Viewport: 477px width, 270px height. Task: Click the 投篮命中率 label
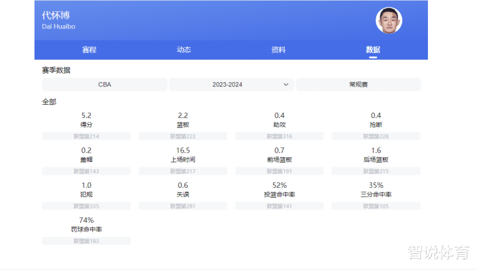coord(279,194)
